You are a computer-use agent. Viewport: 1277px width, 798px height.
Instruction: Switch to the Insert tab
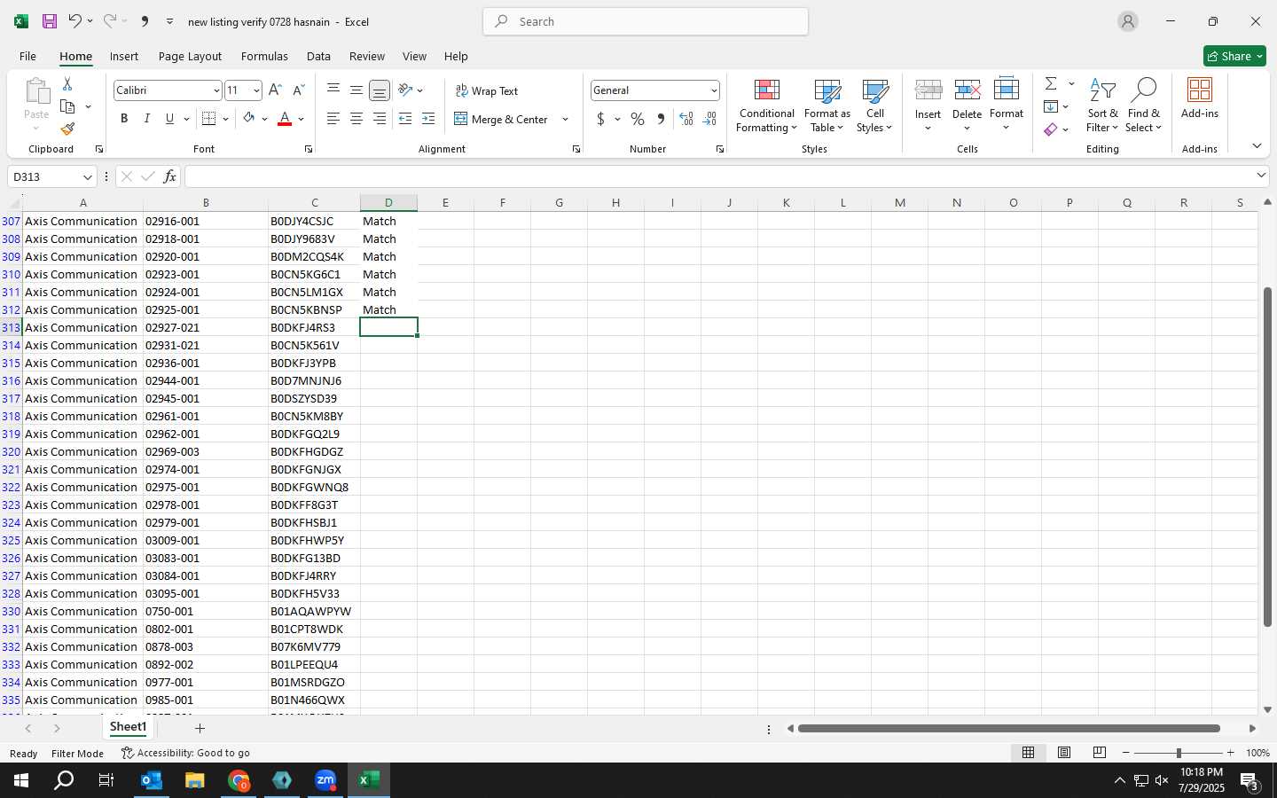[124, 56]
